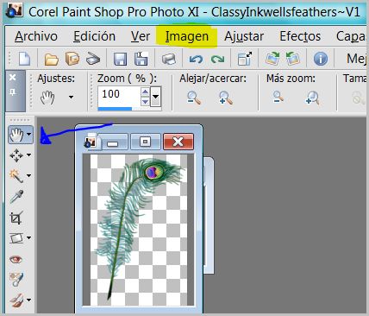Select the Dropper eyedropper tool

[x=16, y=197]
